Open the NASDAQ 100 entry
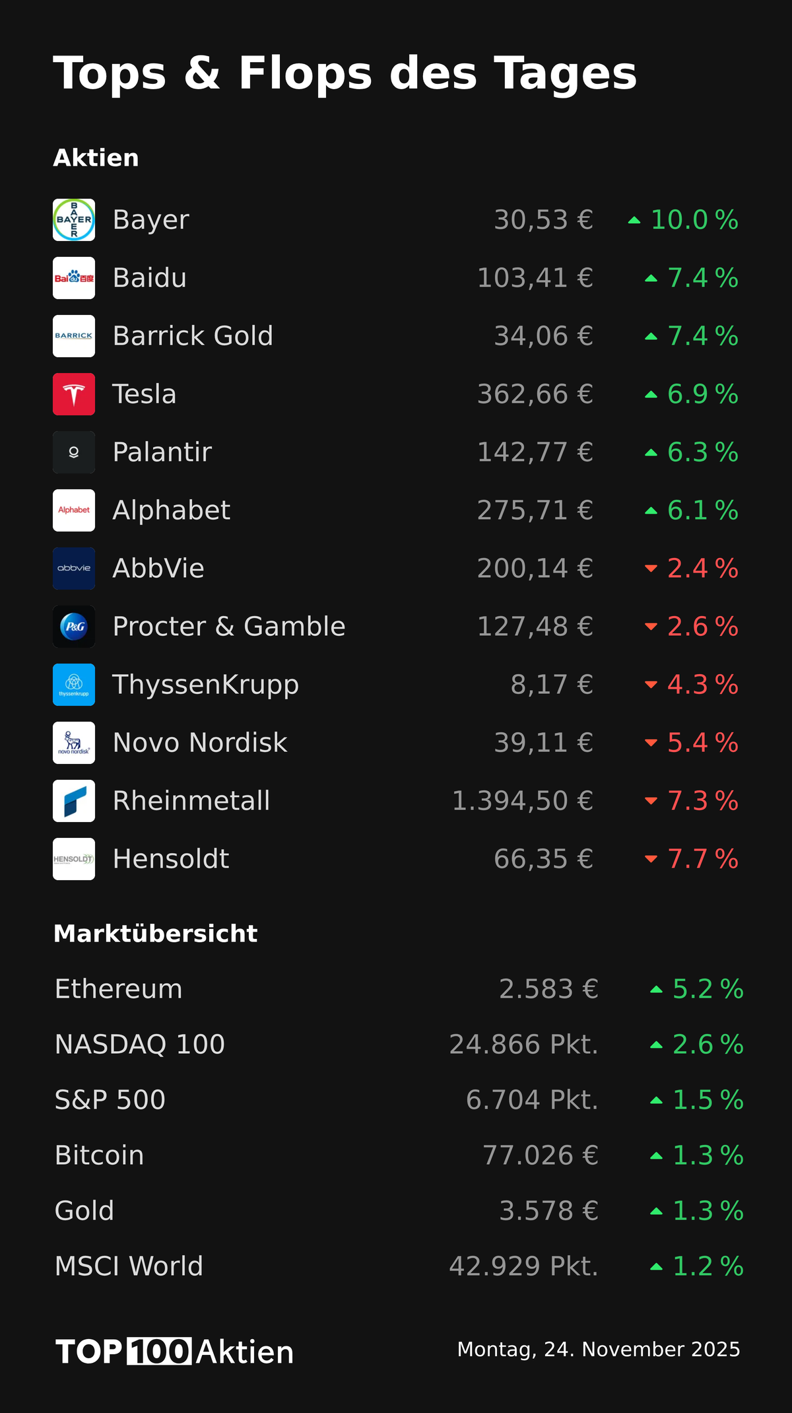The width and height of the screenshot is (792, 1413). pos(140,1045)
